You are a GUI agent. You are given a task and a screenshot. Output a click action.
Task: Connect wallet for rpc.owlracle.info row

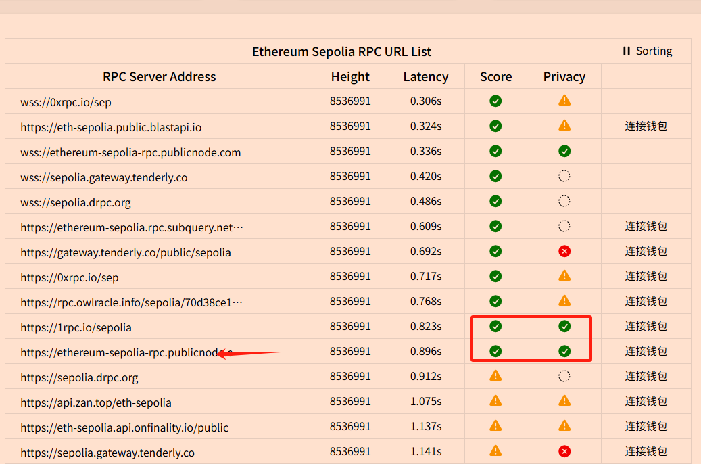point(646,302)
